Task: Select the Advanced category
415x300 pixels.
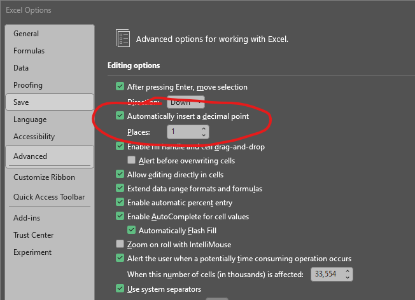Action: (x=50, y=156)
